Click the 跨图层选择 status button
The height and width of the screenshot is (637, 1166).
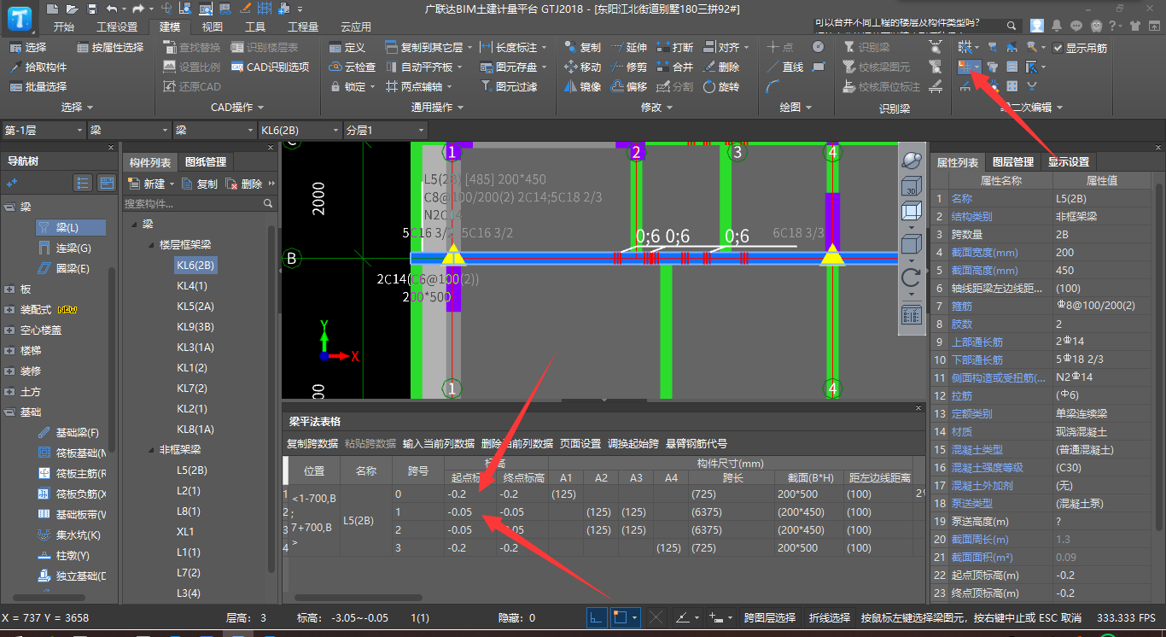tap(770, 617)
